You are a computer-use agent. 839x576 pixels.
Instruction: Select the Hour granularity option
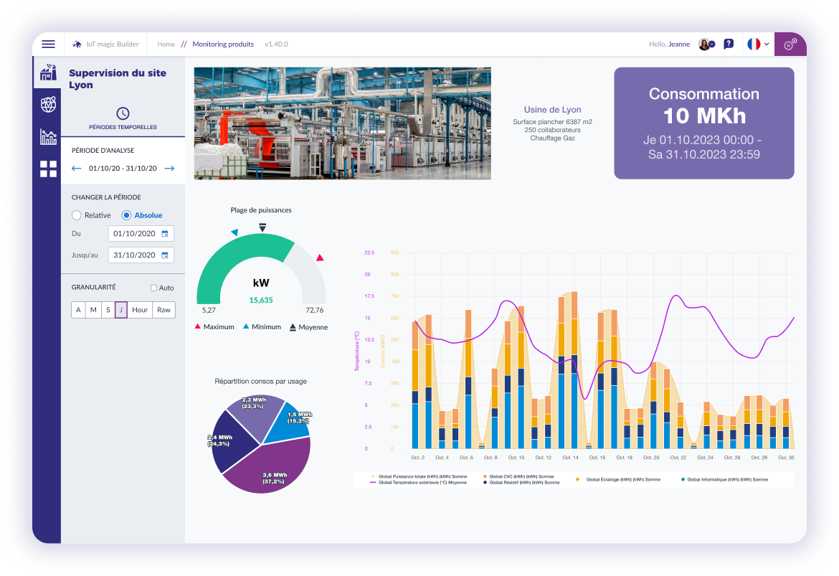[139, 309]
